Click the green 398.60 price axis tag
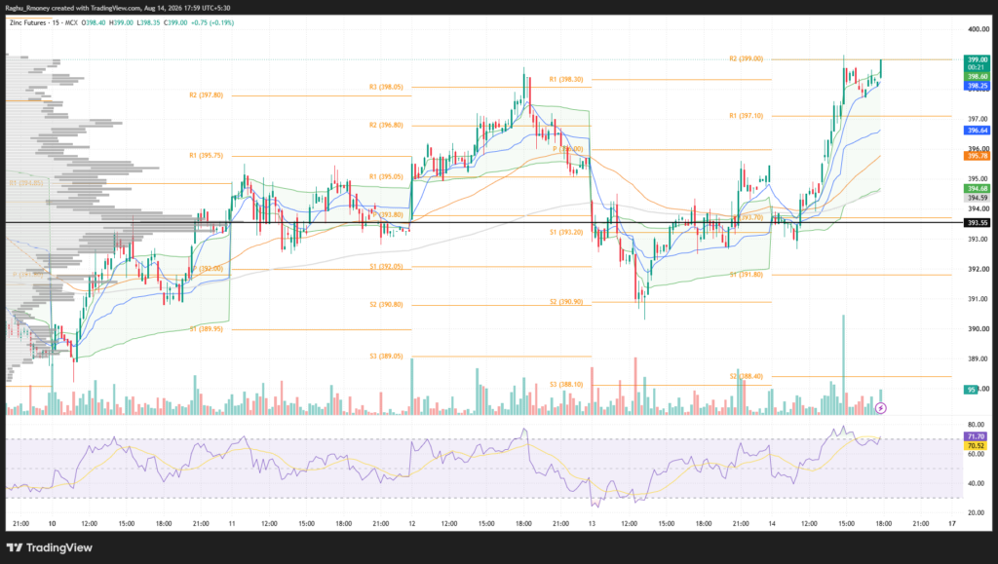The image size is (998, 564). tap(977, 76)
